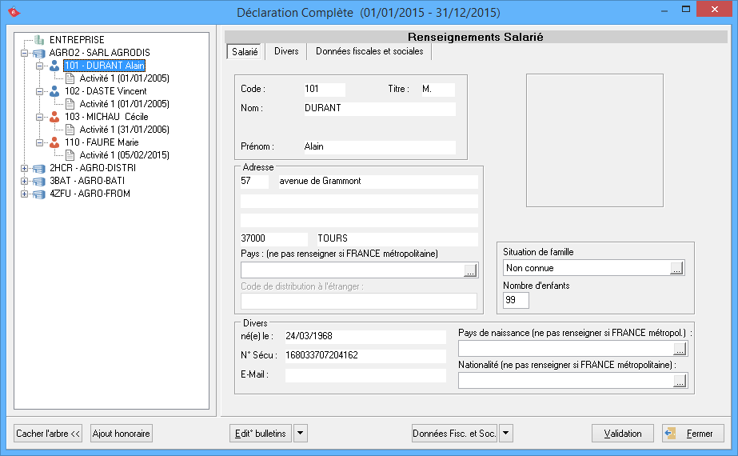Collapse the AGRO2 - SARL AGRODIS node
The image size is (738, 456).
click(24, 53)
